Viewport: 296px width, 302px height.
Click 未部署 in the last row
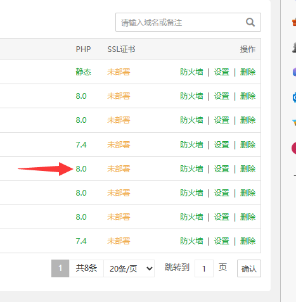[x=119, y=241]
